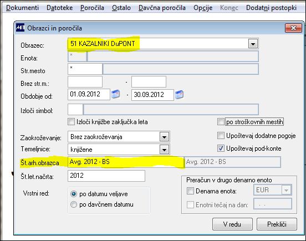
Task: Uncheck Upoštevaj pod-konte option
Action: (221, 148)
